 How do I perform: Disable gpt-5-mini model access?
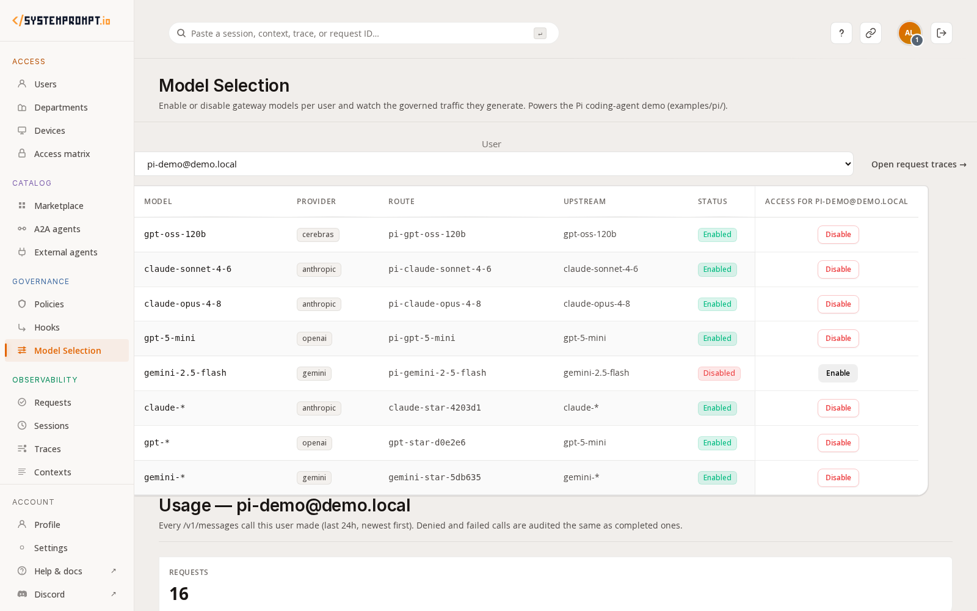pos(838,338)
